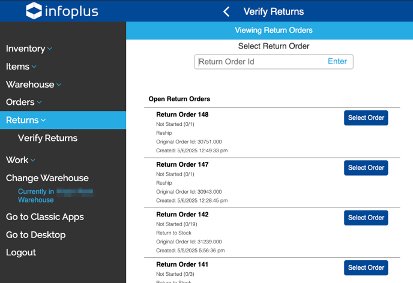Screen dimensions: 413x283
Task: Click the infoplus cube logo icon
Action: 34,11
